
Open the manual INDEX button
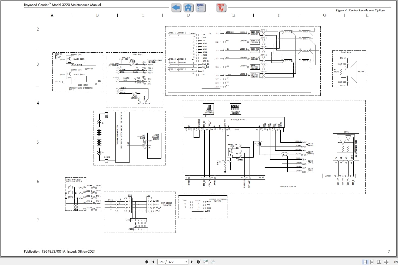click(x=200, y=8)
